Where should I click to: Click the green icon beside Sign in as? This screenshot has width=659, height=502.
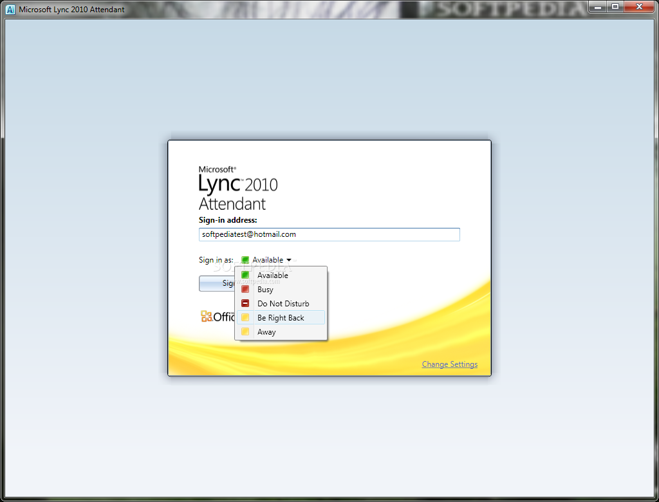245,260
